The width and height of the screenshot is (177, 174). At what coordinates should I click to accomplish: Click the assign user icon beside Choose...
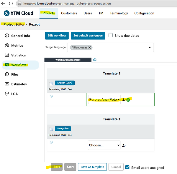(x=124, y=145)
